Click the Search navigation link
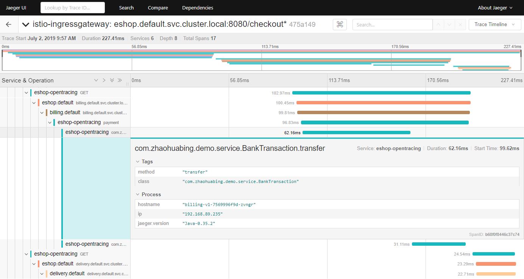Viewport: 524px width, 279px height. pyautogui.click(x=126, y=8)
